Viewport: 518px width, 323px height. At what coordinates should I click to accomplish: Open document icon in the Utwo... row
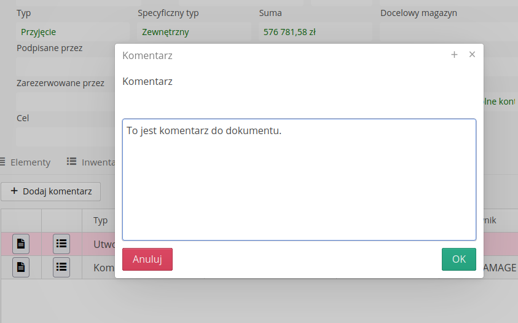point(21,244)
